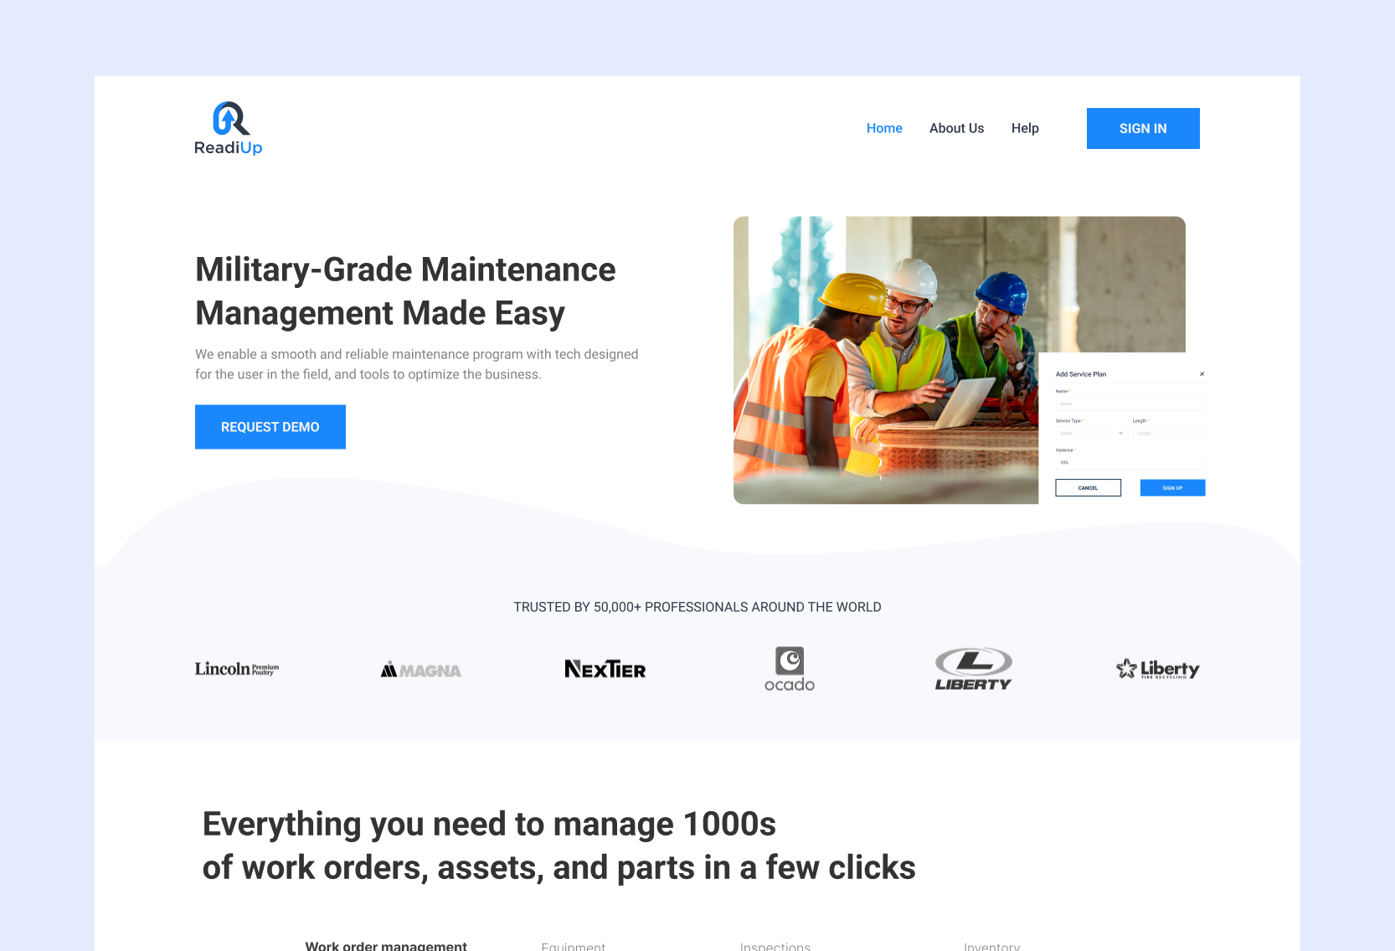Focus the Name input field
The height and width of the screenshot is (951, 1395).
(1130, 404)
